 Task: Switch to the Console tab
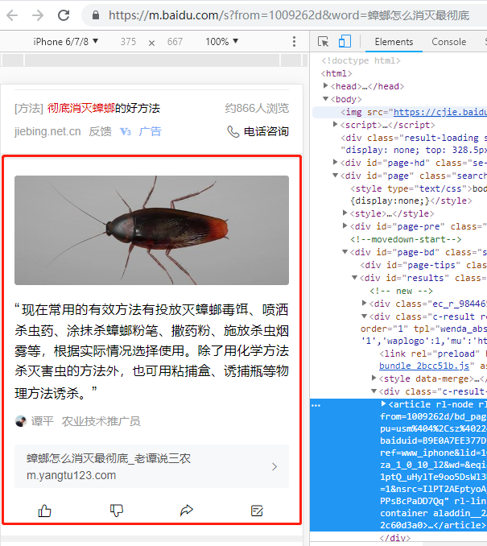448,42
